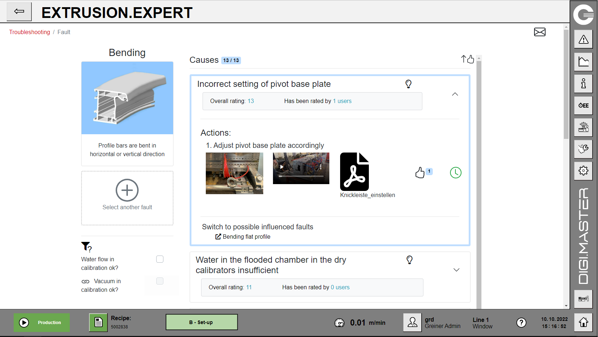Open the line overview icon near the sidebar bottom

(x=583, y=299)
